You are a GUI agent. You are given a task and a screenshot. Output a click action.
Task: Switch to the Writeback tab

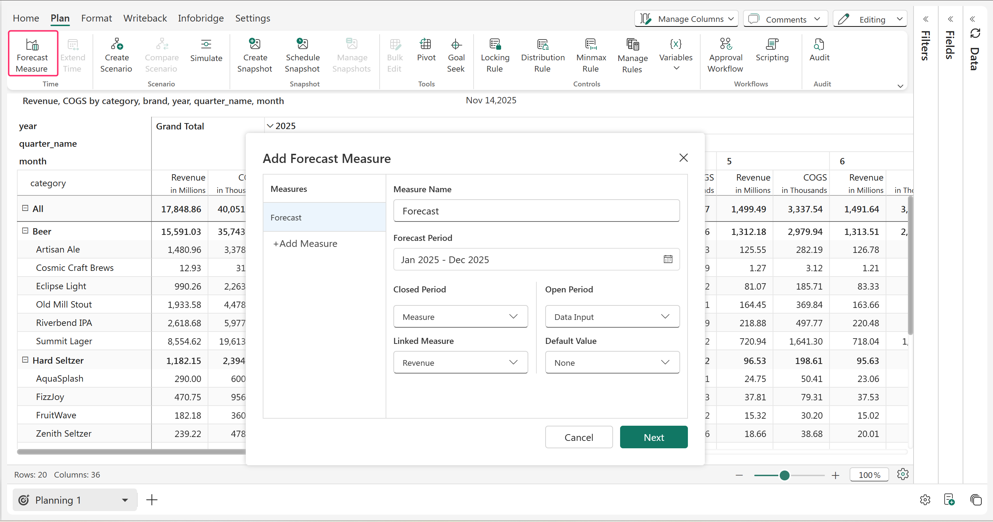tap(145, 18)
